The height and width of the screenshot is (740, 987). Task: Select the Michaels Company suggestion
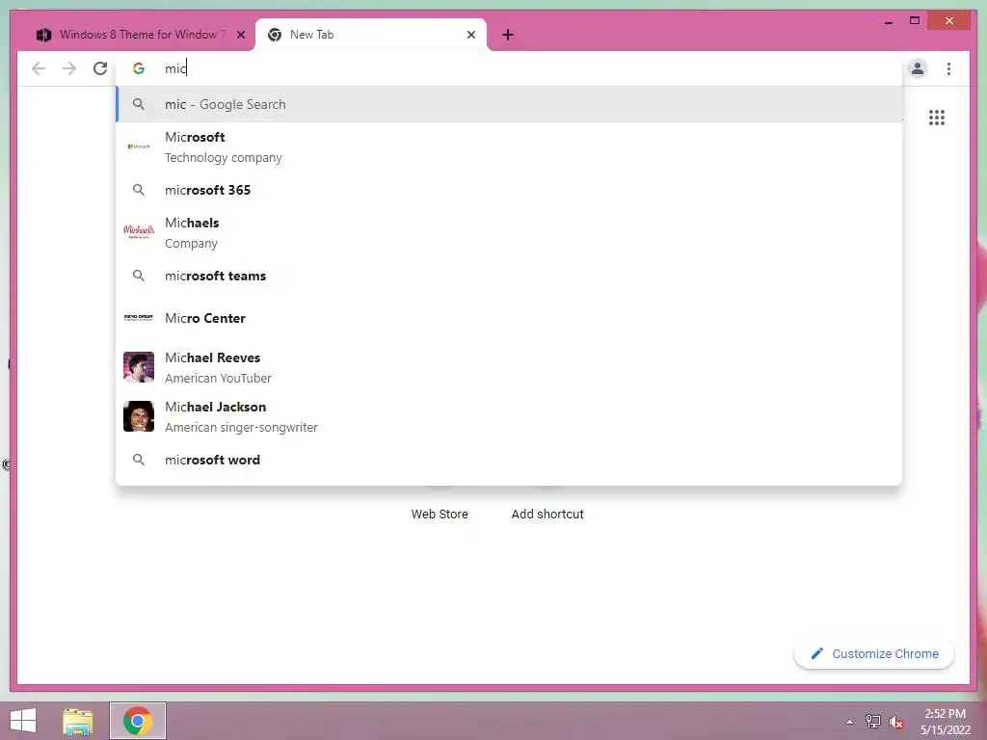click(509, 233)
